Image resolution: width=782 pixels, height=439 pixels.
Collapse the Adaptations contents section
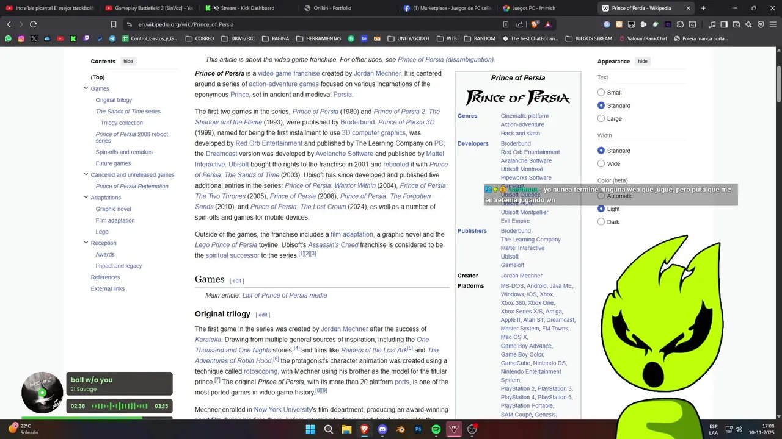[x=86, y=197]
